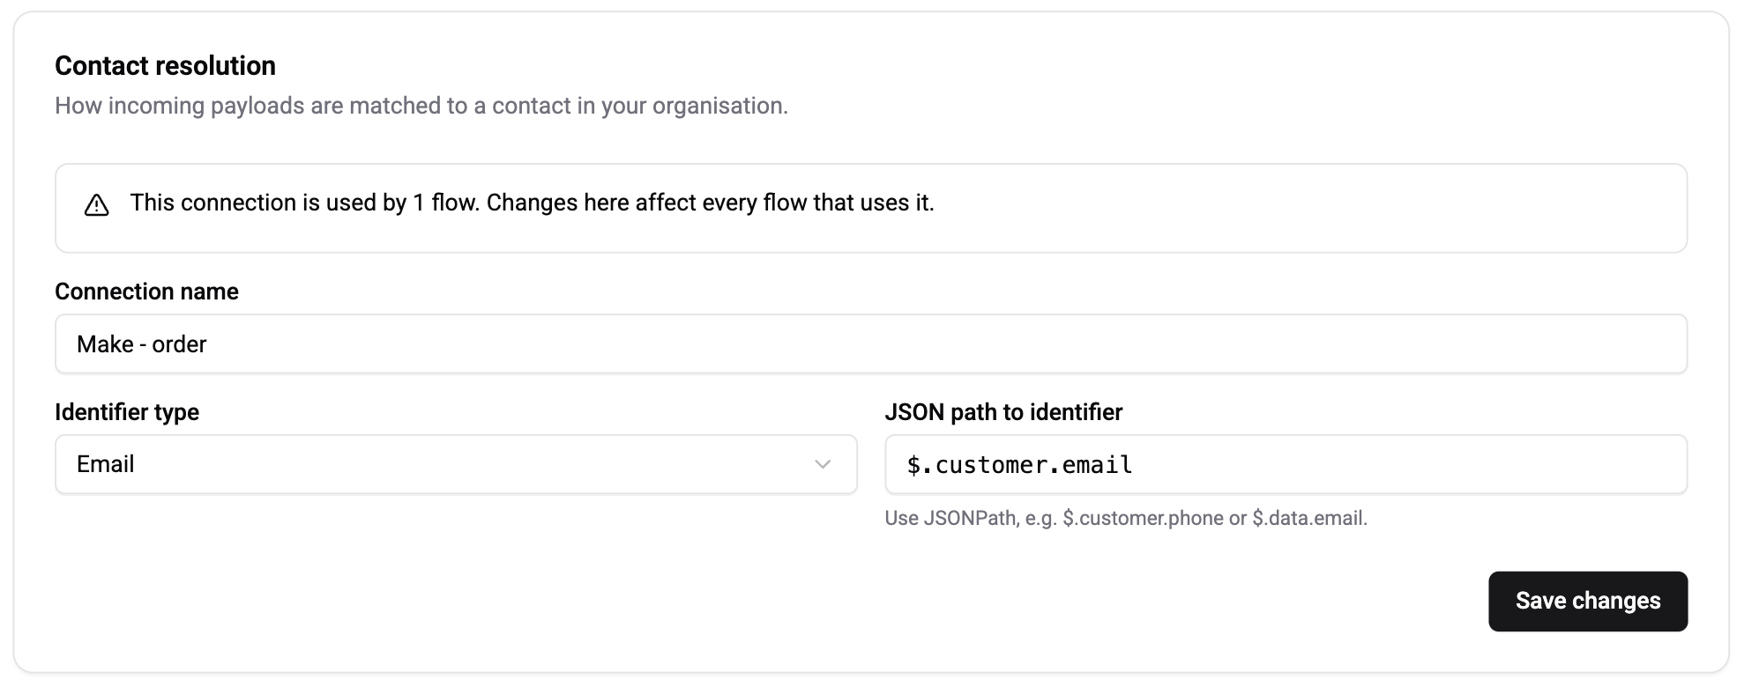The image size is (1744, 687).
Task: Place cursor in the $.customer.email value
Action: 1018,464
